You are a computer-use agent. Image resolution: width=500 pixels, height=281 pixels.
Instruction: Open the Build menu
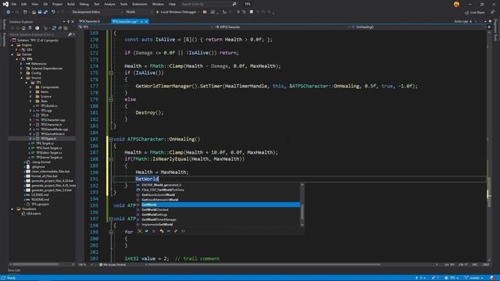click(x=71, y=4)
